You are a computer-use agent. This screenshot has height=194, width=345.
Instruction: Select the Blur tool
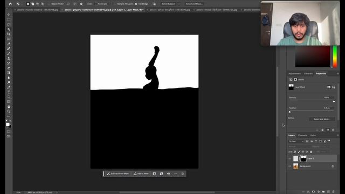point(9,78)
